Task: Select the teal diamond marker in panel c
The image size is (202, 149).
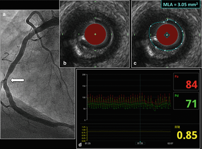Action: tap(166, 35)
